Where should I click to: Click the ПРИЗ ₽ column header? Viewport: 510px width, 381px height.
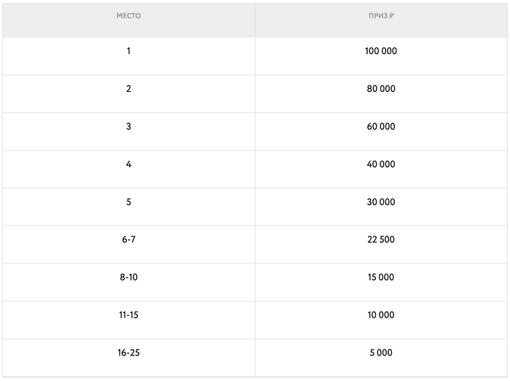point(381,16)
